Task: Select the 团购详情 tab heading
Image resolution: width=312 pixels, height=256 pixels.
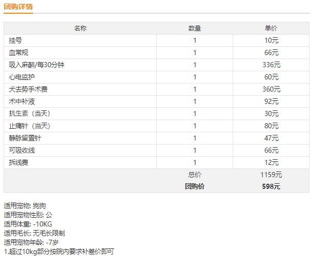Action: [18, 7]
